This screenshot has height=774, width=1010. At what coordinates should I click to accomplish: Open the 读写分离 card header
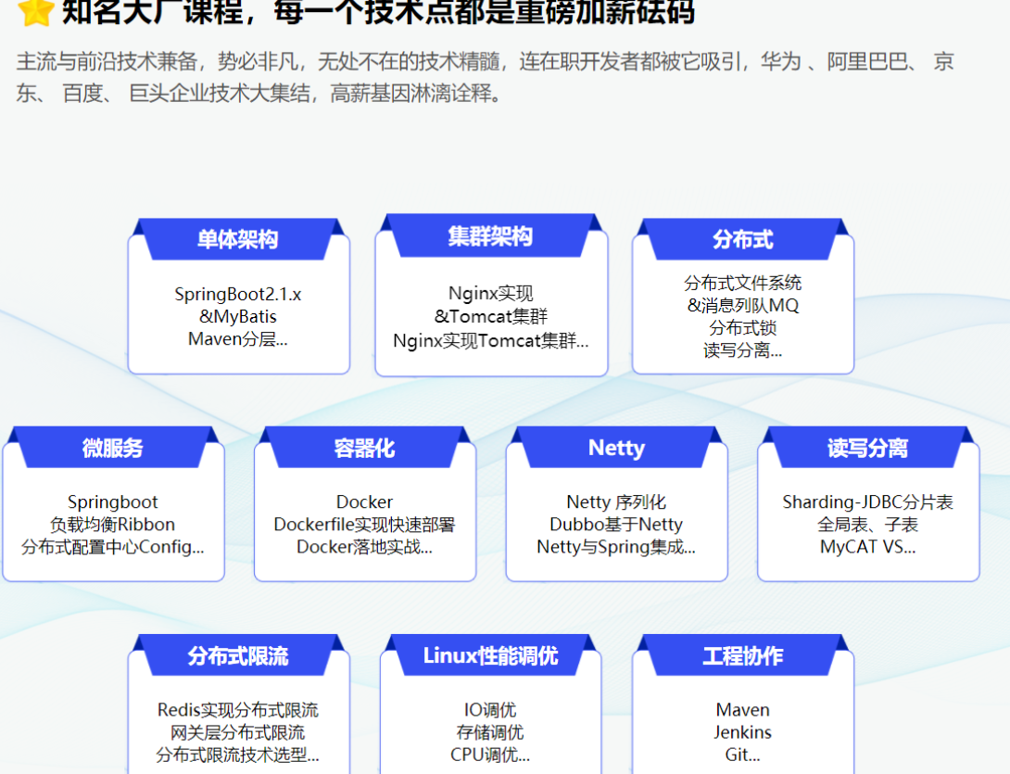[867, 448]
